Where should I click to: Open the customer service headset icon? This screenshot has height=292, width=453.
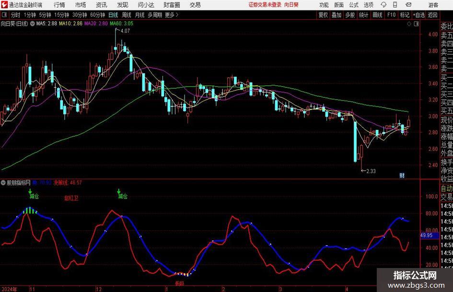tap(383, 5)
